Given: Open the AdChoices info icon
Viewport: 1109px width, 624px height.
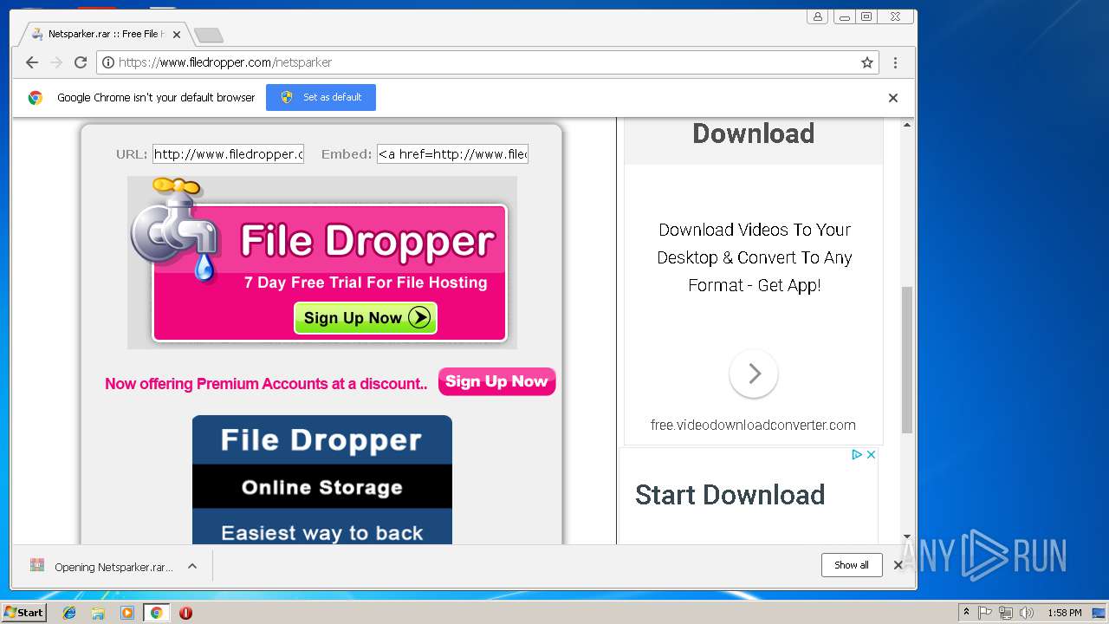Looking at the screenshot, I should pyautogui.click(x=856, y=454).
